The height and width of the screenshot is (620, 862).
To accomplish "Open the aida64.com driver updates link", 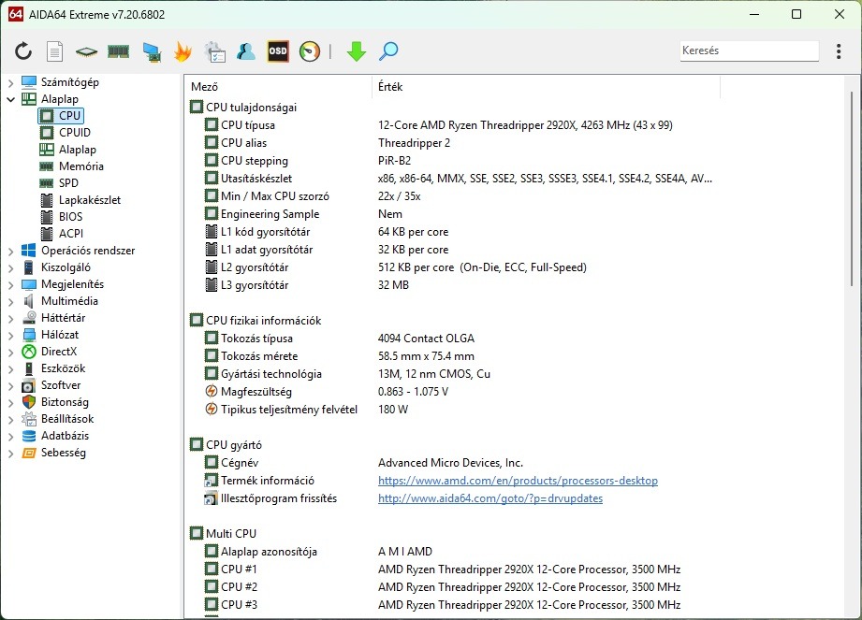I will (489, 498).
